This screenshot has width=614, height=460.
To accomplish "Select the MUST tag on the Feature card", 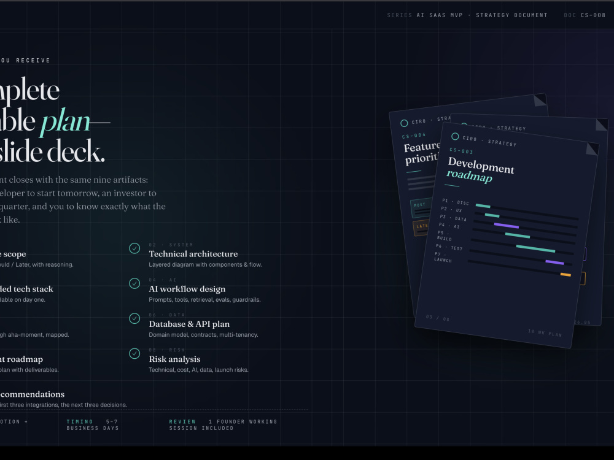I will tap(421, 209).
